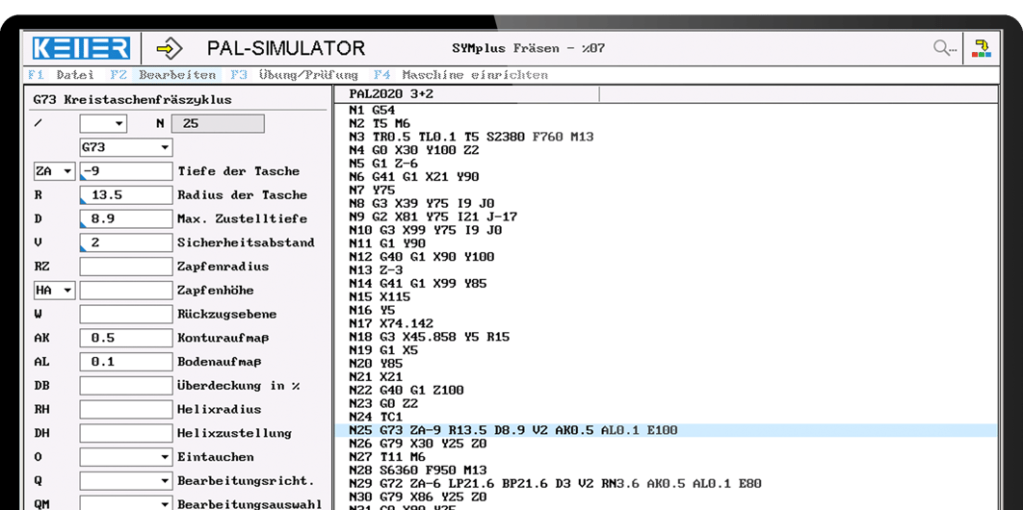Click the Radius der Tasche field
Screen dimensions: 1023x510
click(x=126, y=195)
